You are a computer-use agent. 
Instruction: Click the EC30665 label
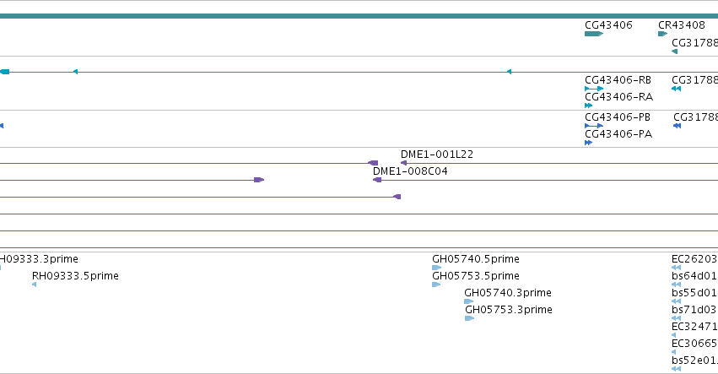(x=694, y=344)
